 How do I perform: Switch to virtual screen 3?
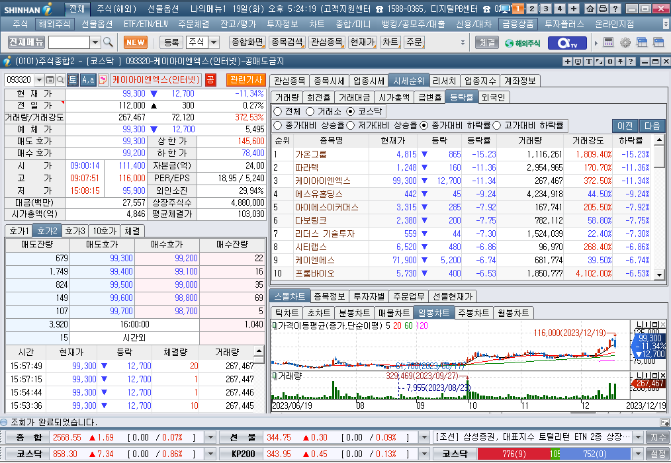546,9
